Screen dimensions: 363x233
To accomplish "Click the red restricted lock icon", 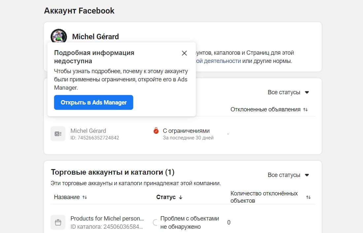I will tap(156, 131).
